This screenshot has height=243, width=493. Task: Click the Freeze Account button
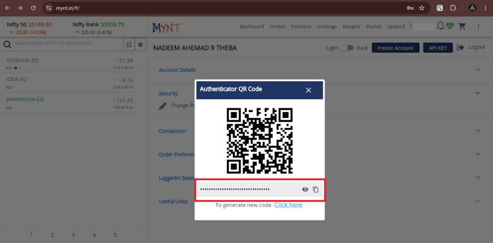click(x=395, y=48)
